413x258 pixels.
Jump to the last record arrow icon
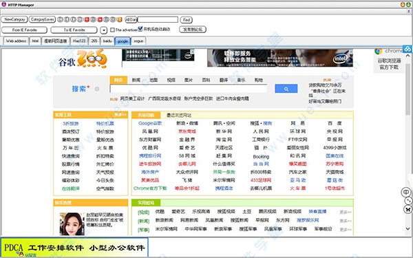(x=80, y=19)
